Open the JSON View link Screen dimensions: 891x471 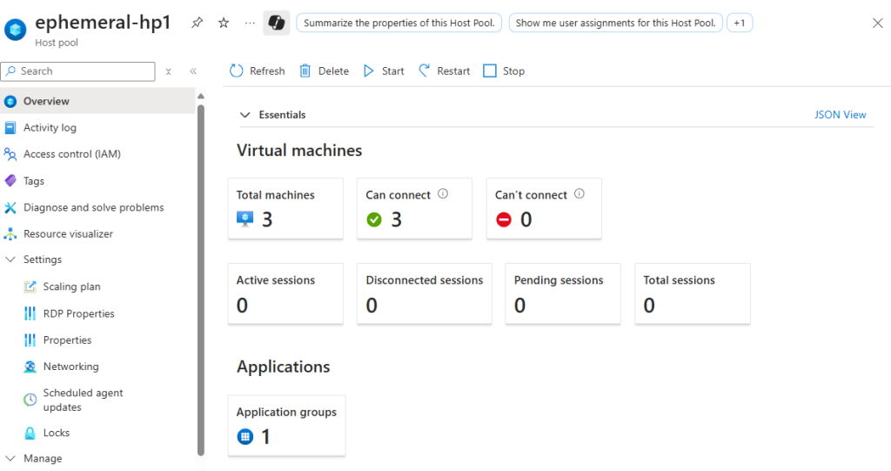click(840, 115)
